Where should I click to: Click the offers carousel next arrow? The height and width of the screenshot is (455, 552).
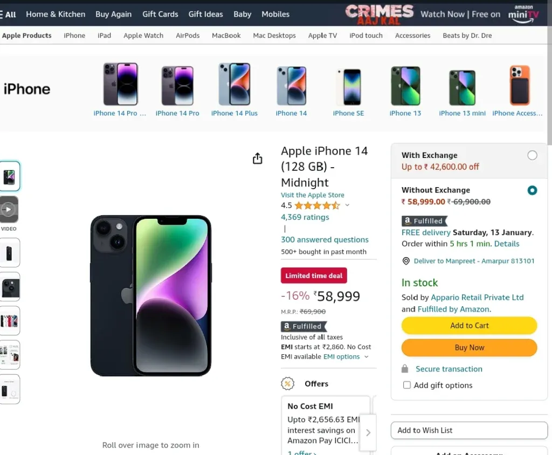[368, 432]
